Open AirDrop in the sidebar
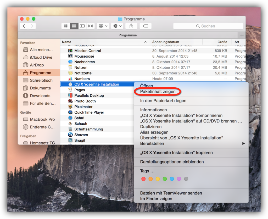 click(37, 65)
